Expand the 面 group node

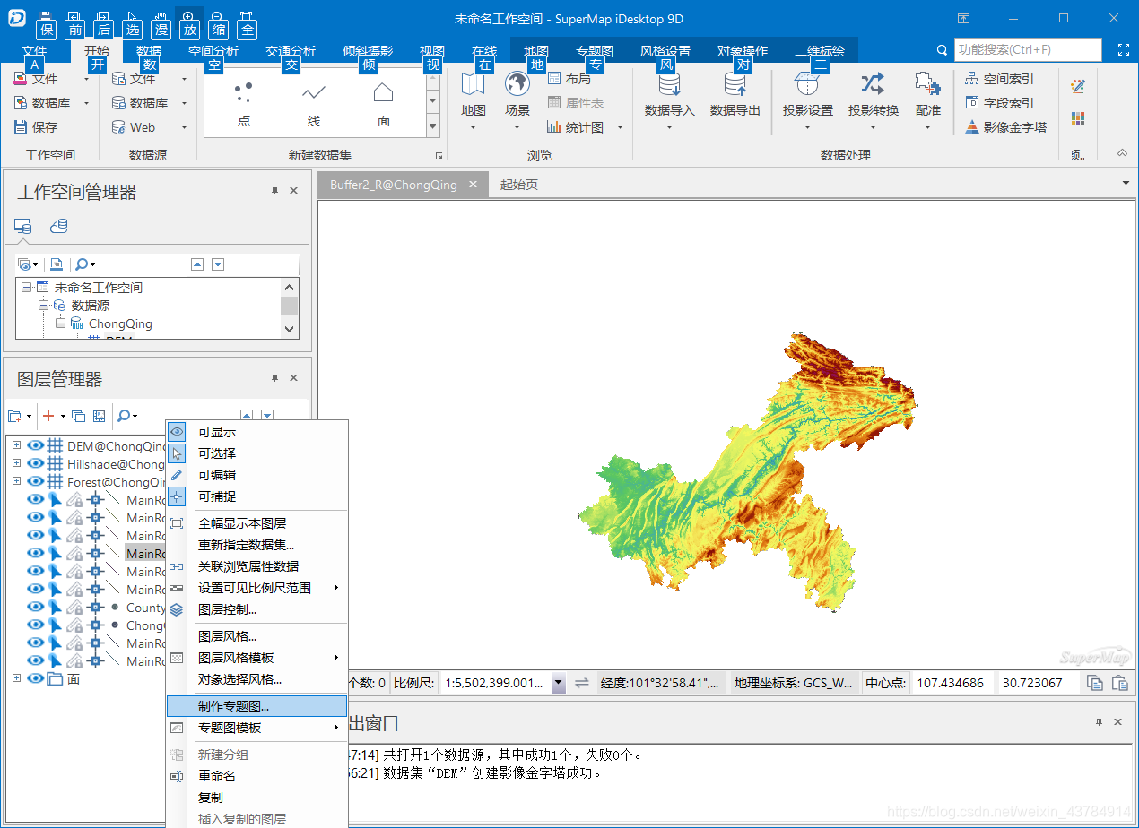(16, 678)
